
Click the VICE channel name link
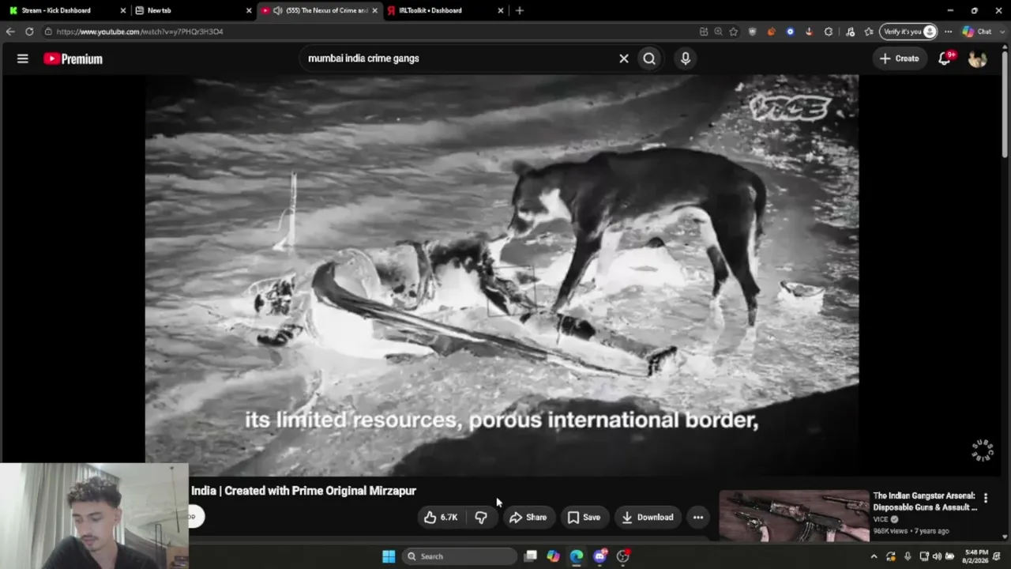[x=881, y=519]
